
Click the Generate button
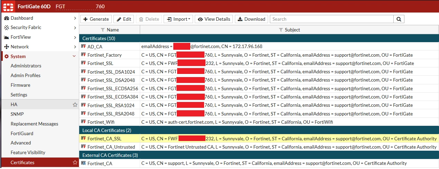click(x=96, y=19)
